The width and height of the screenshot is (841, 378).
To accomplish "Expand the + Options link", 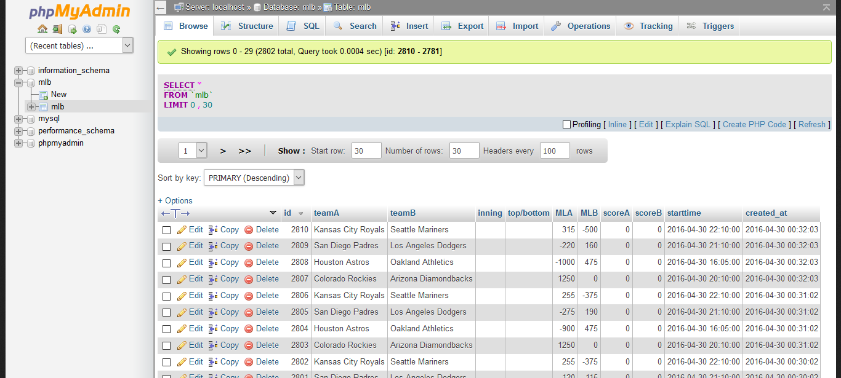I will [x=175, y=200].
